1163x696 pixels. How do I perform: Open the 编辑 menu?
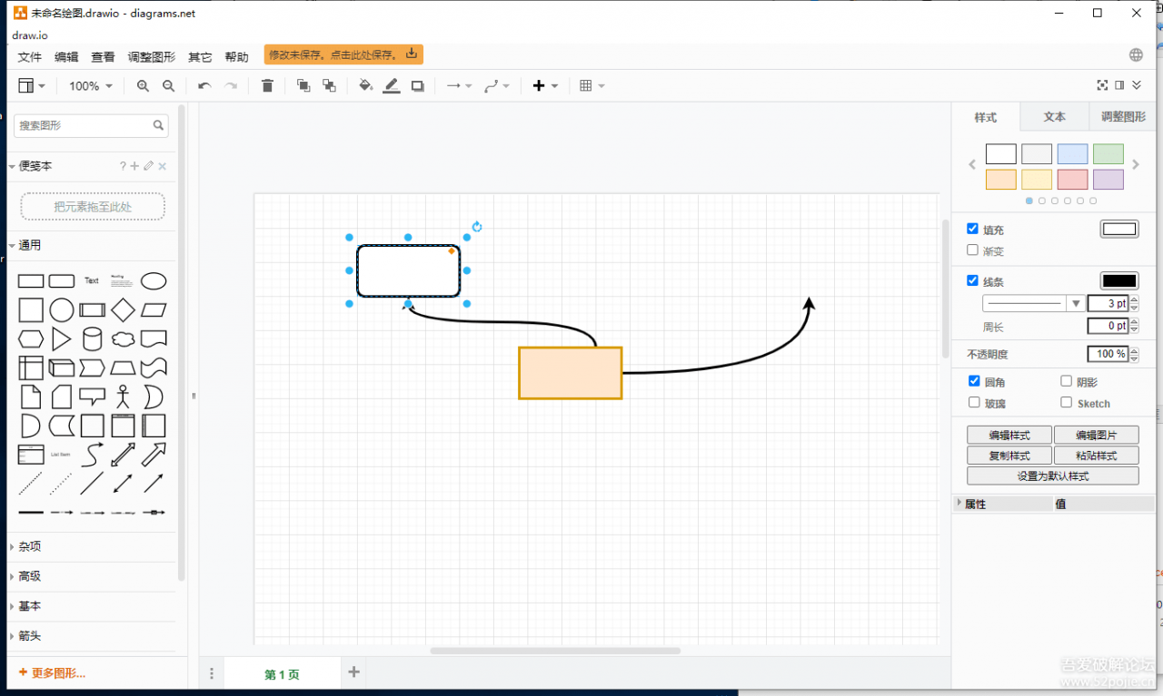[66, 56]
